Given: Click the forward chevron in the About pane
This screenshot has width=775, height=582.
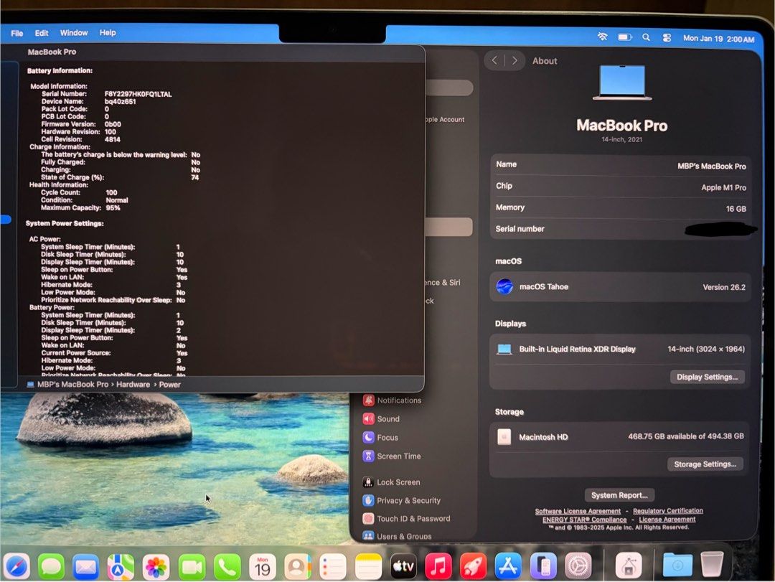Looking at the screenshot, I should 515,60.
